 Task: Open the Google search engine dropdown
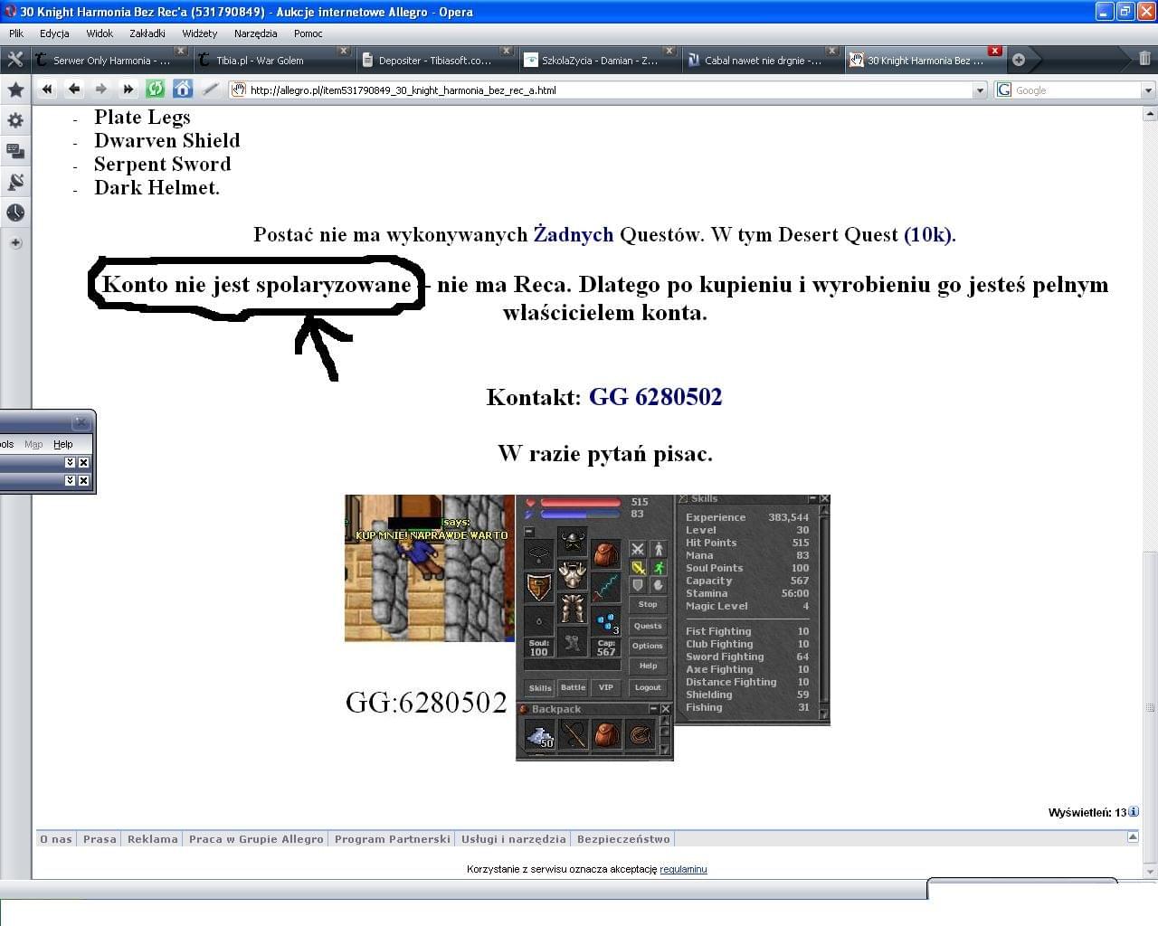point(1148,90)
